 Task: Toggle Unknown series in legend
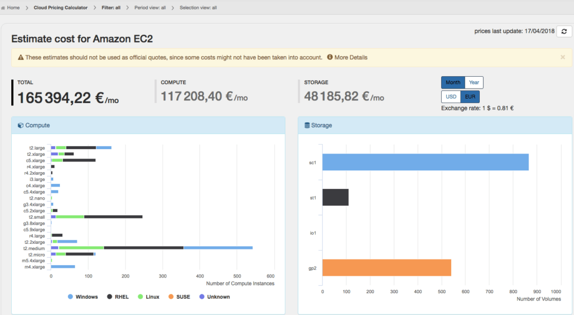215,297
